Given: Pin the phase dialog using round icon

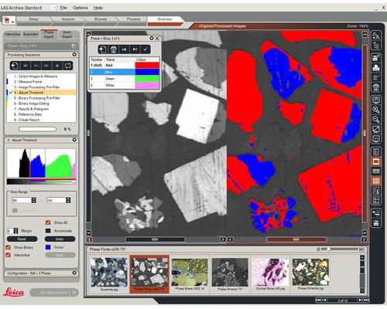Looking at the screenshot, I should coord(152,38).
